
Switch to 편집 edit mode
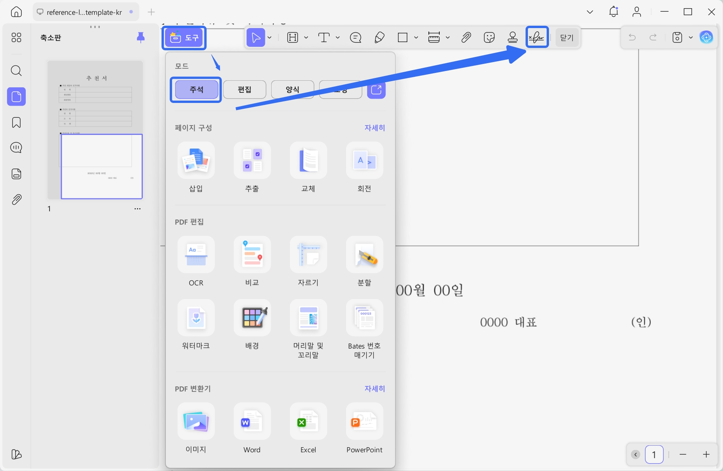(x=245, y=90)
